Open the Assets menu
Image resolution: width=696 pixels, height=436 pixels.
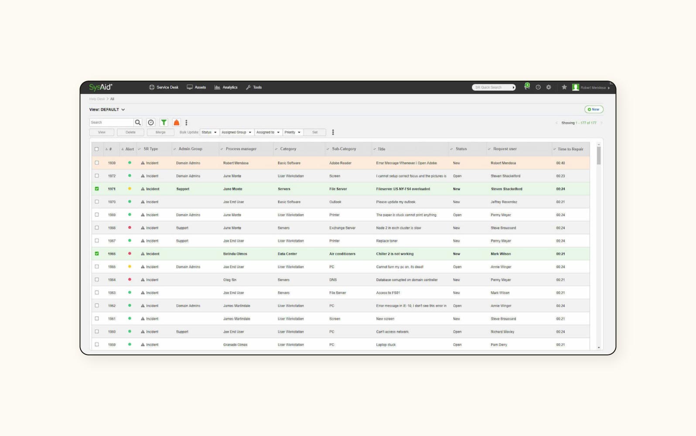tap(196, 87)
